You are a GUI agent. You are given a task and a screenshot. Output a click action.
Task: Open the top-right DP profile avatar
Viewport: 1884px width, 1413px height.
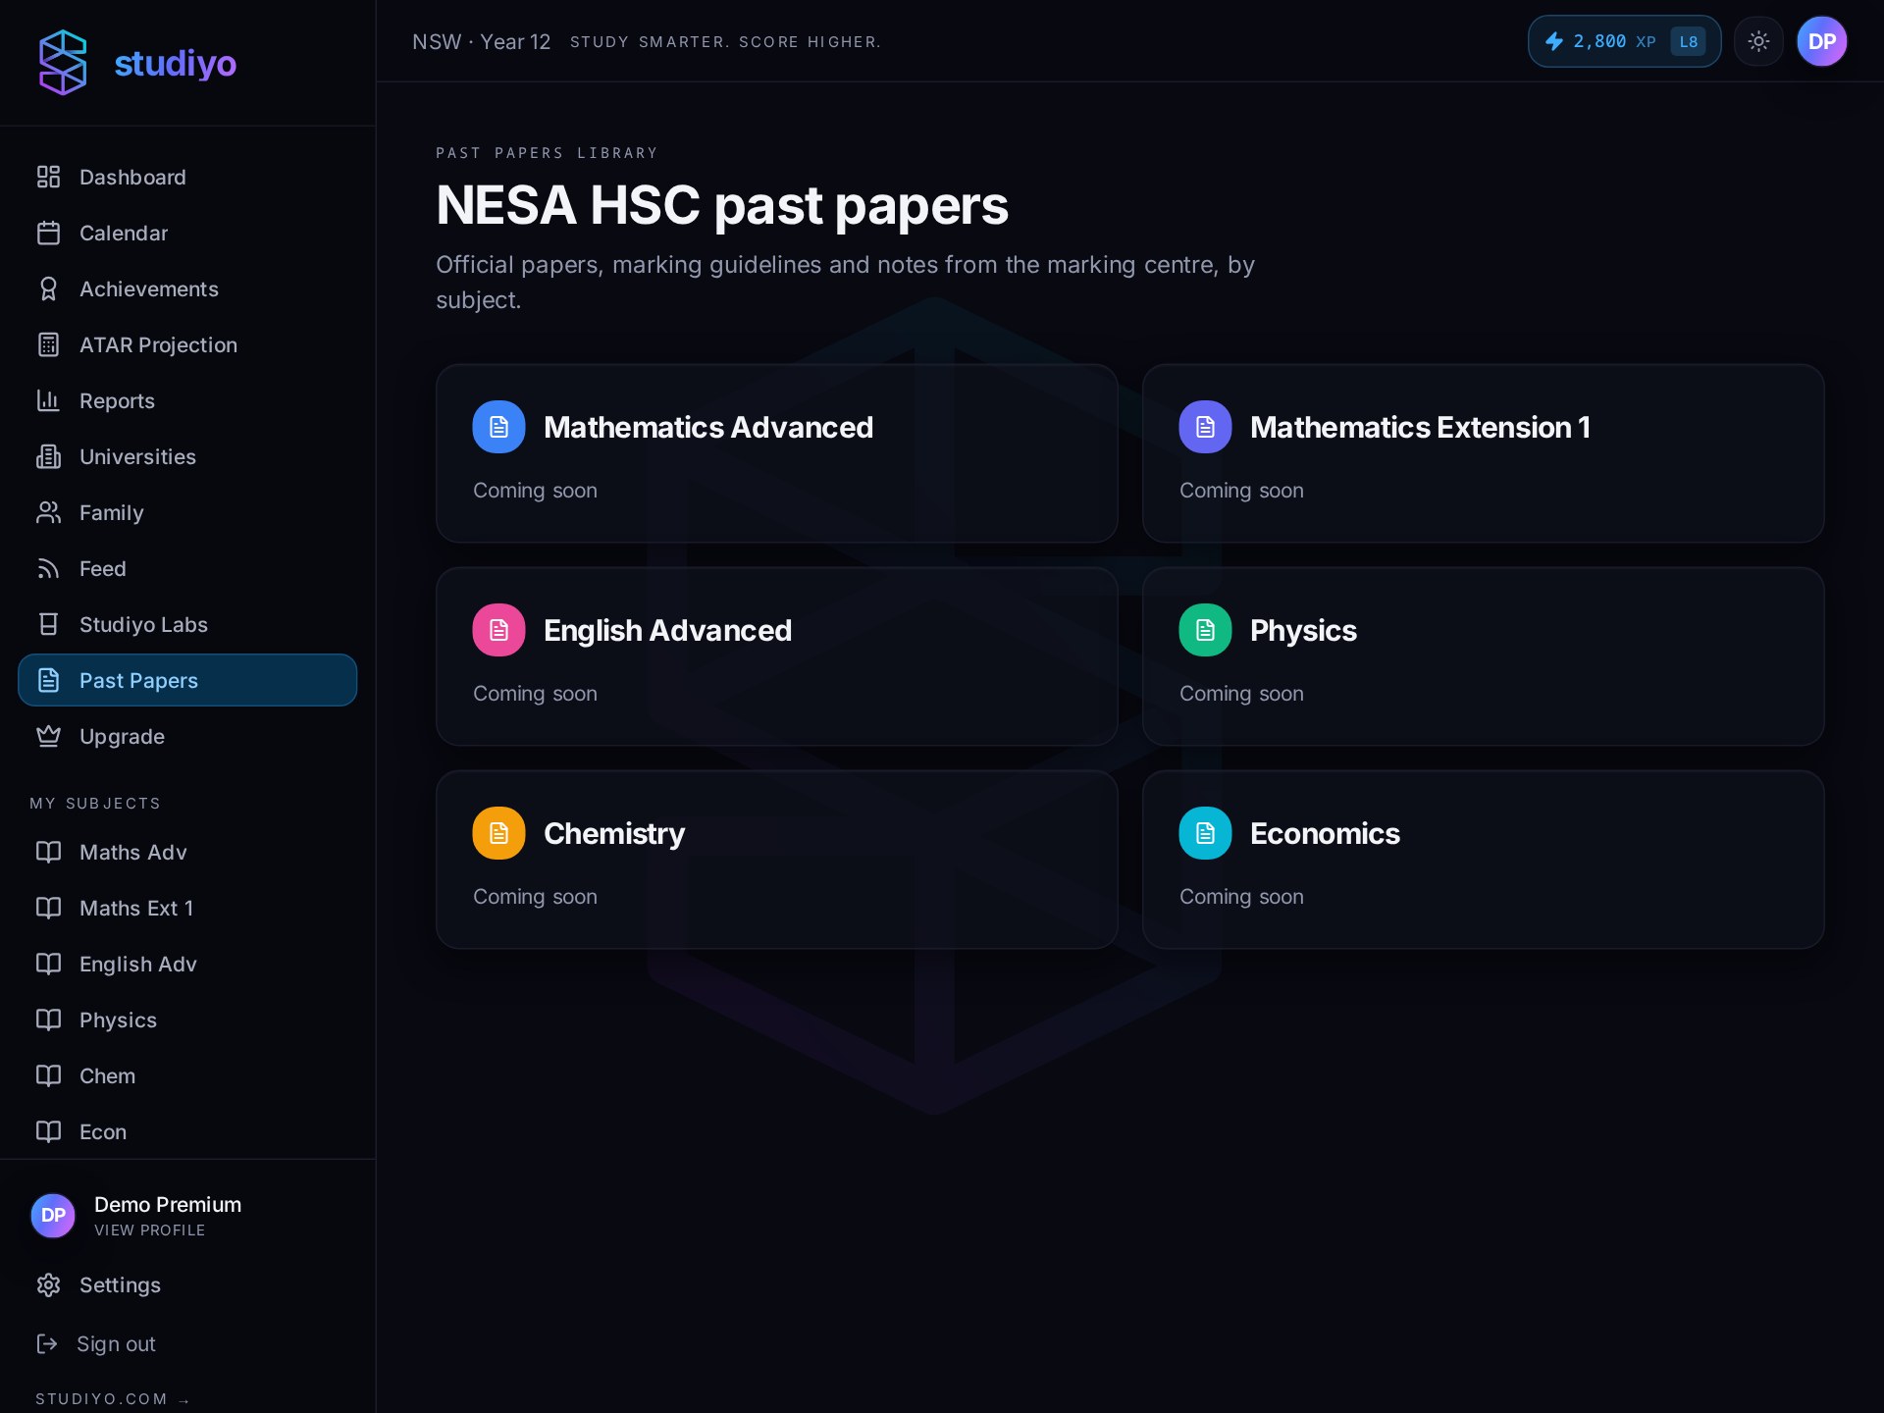click(1821, 41)
